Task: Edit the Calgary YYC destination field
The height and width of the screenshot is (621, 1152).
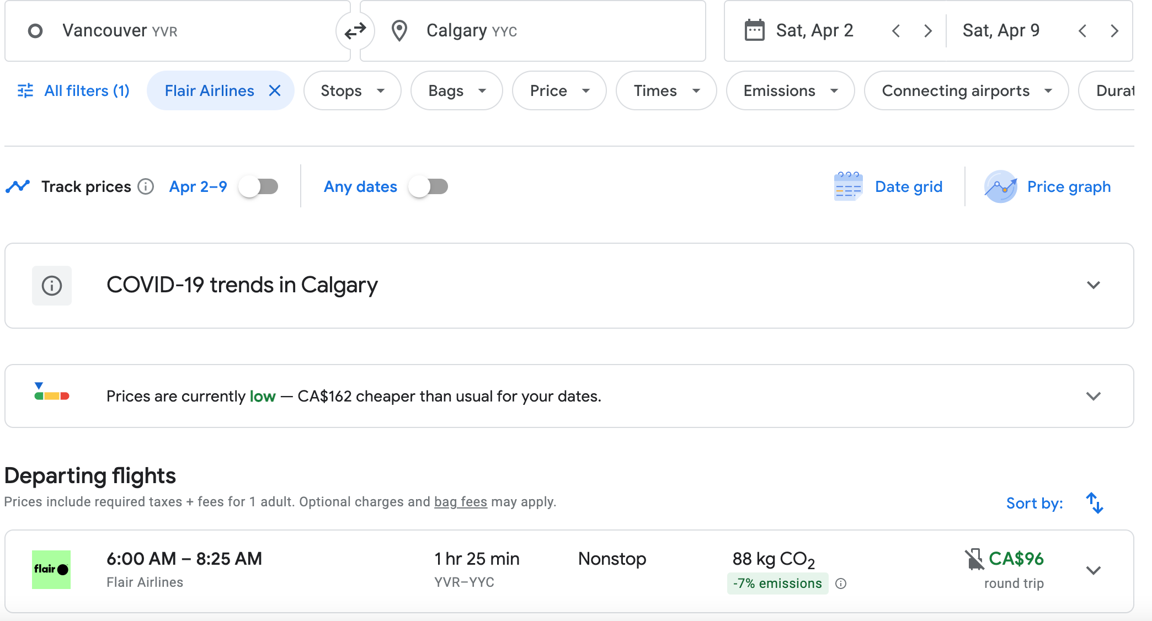Action: [533, 31]
